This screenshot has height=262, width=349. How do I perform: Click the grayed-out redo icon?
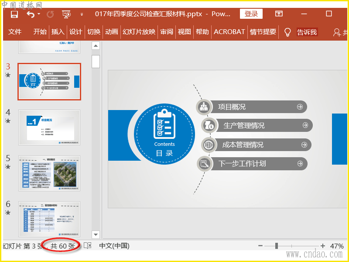(50, 14)
